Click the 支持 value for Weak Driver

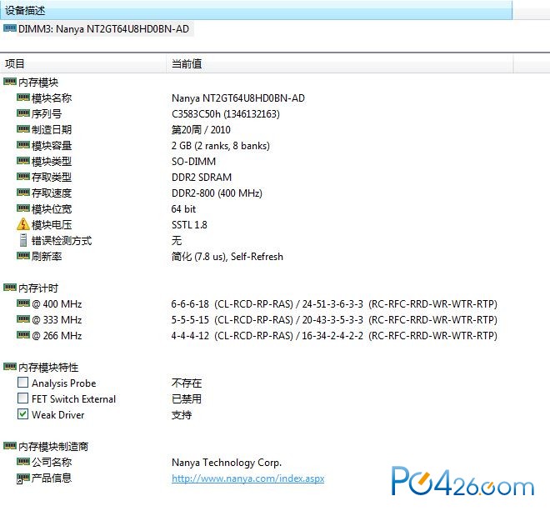[x=182, y=415]
